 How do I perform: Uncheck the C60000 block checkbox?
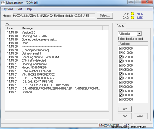coord(121,74)
